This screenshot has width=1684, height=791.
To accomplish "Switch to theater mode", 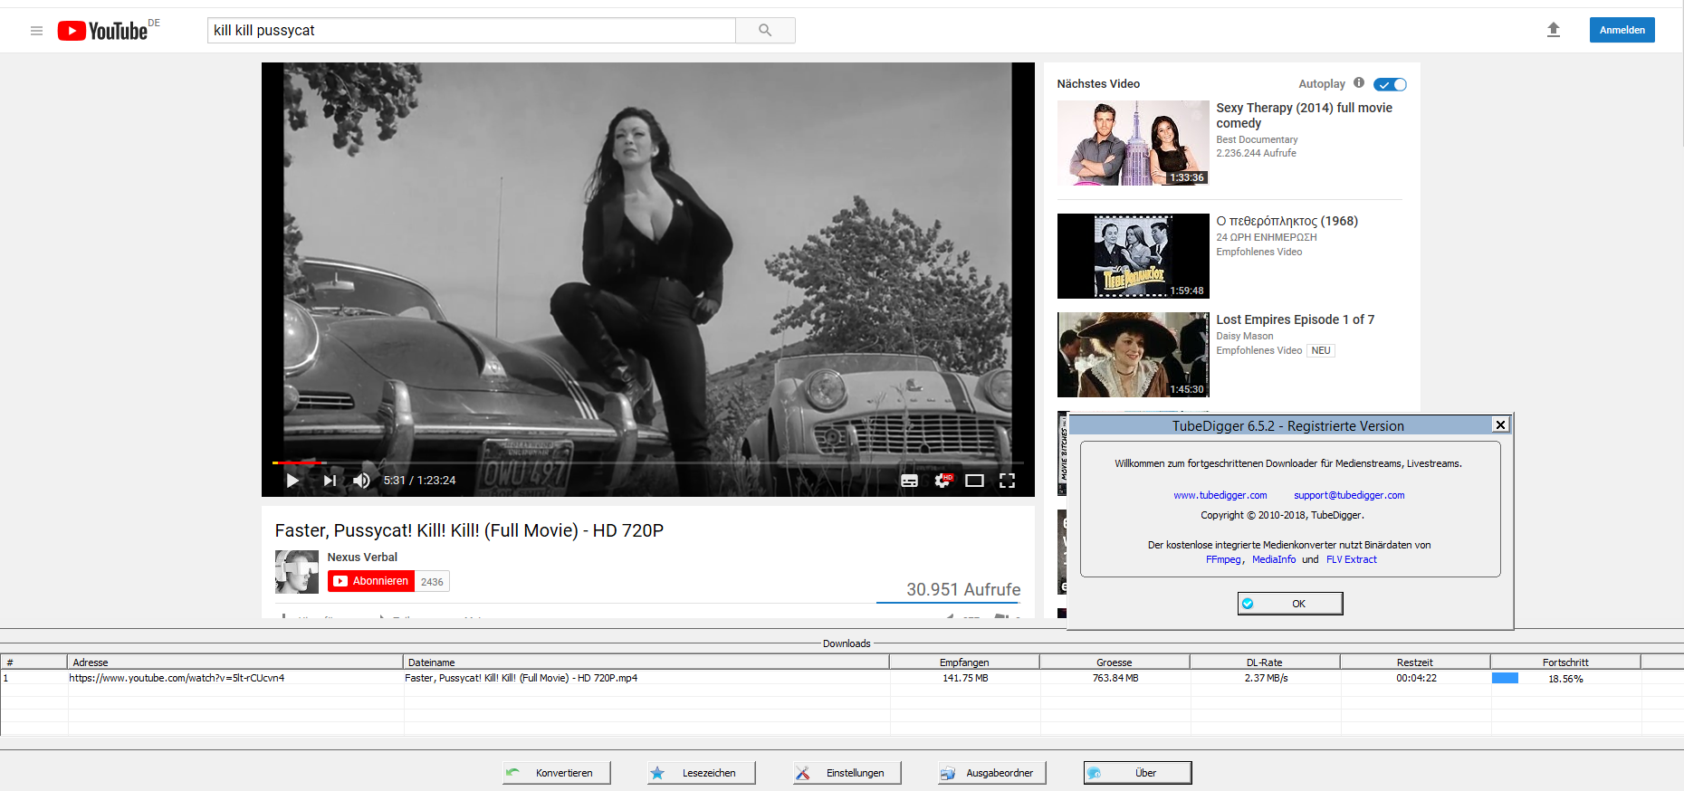I will [x=974, y=481].
